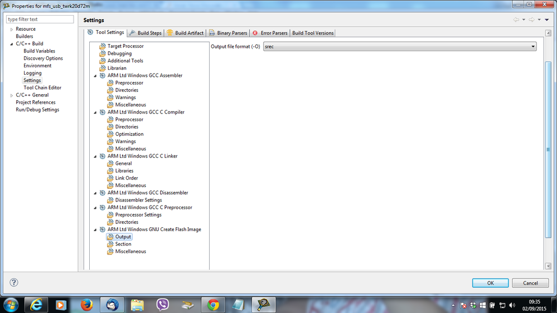Click the GCC Disassembler tool icon
The image size is (557, 313).
[102, 193]
